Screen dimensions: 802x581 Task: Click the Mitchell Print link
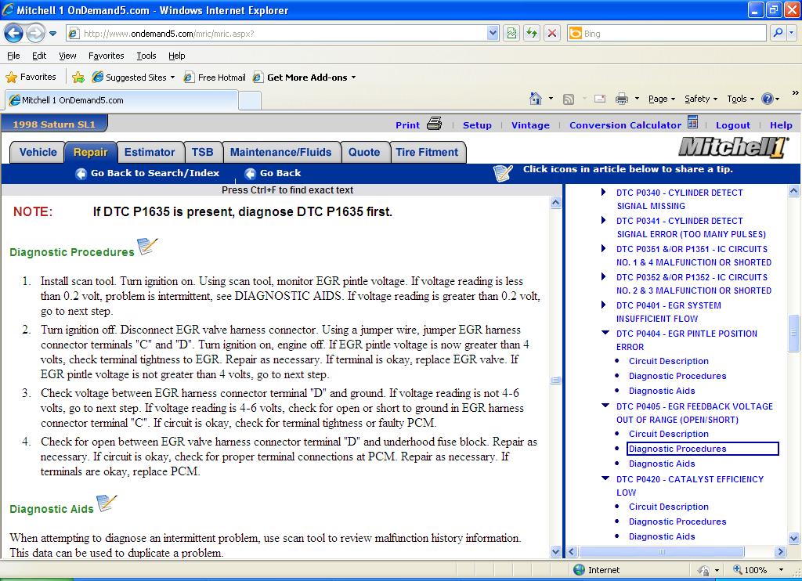coord(407,125)
